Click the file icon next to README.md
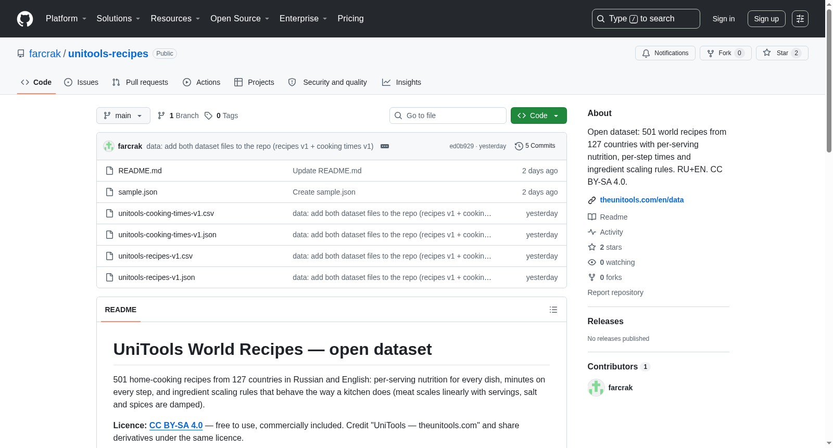 [x=109, y=171]
